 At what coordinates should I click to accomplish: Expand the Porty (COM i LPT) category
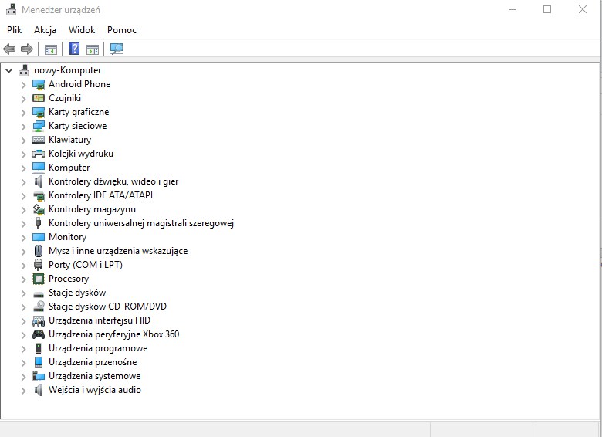click(x=23, y=266)
